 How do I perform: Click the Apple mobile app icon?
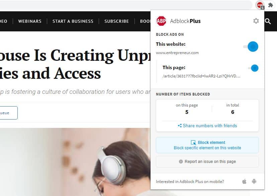pyautogui.click(x=244, y=181)
